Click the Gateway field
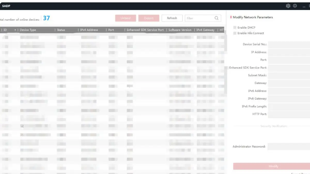The width and height of the screenshot is (310, 174). (289, 83)
